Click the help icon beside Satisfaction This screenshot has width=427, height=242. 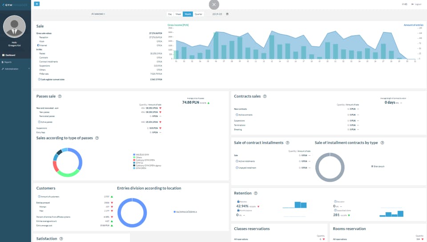(x=61, y=239)
